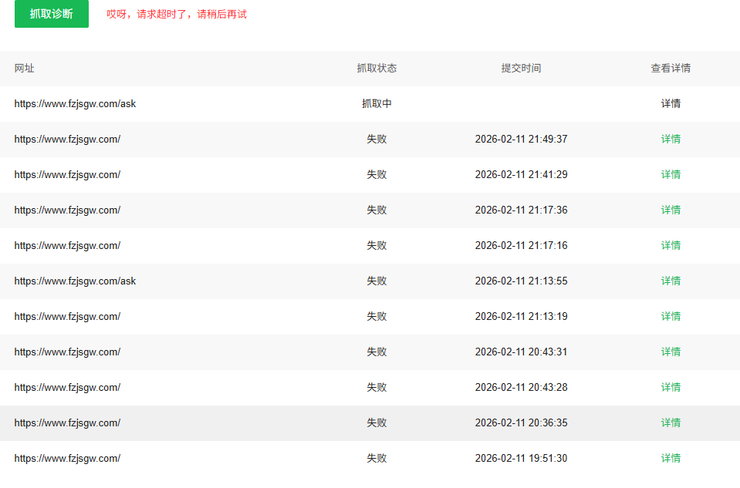Select the first fzjsgw.com/ask URL text

pos(75,104)
